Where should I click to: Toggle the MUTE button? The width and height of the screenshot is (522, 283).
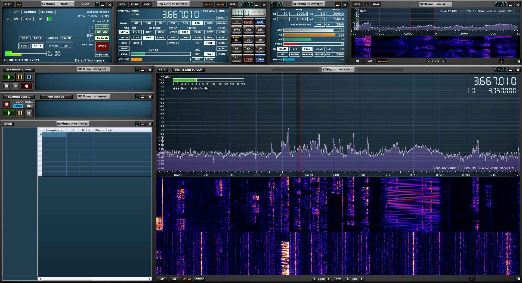click(x=124, y=48)
